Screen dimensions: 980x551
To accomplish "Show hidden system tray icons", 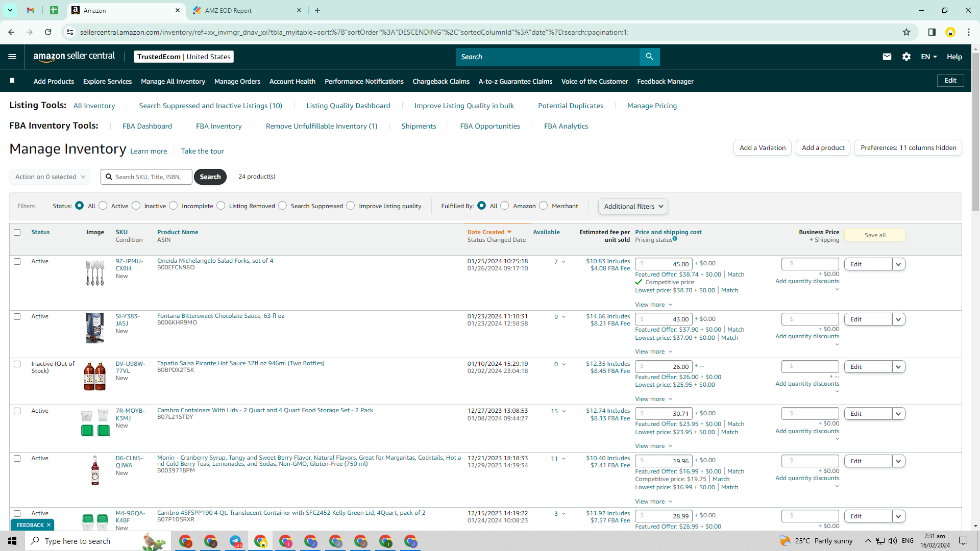I will pyautogui.click(x=868, y=541).
